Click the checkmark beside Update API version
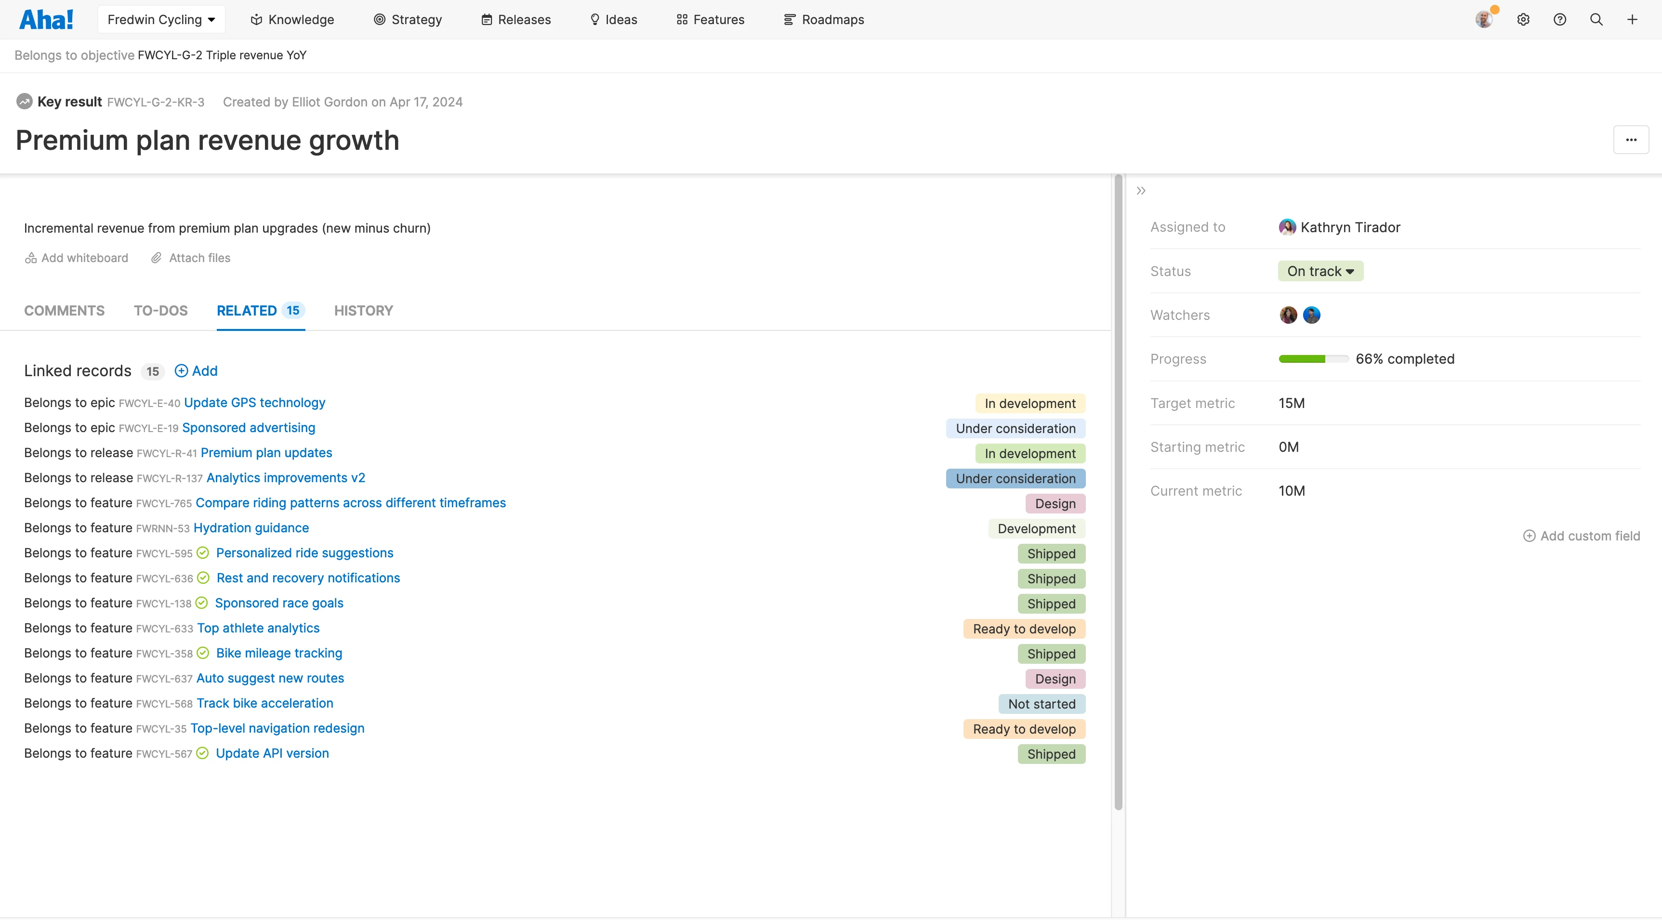The width and height of the screenshot is (1662, 920). point(203,753)
